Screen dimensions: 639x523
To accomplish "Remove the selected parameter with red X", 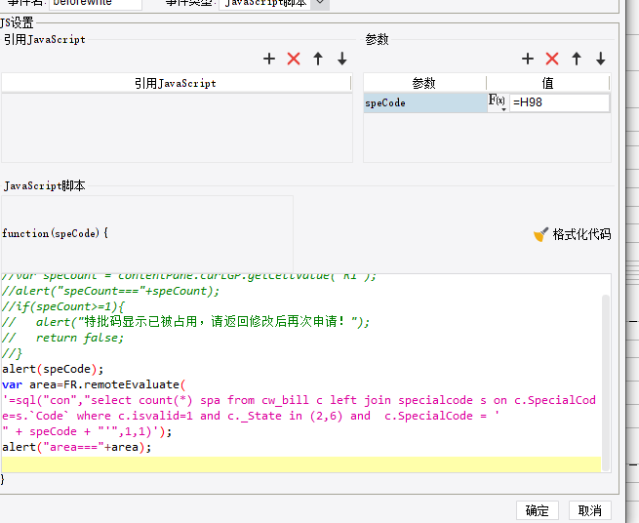I will click(552, 59).
